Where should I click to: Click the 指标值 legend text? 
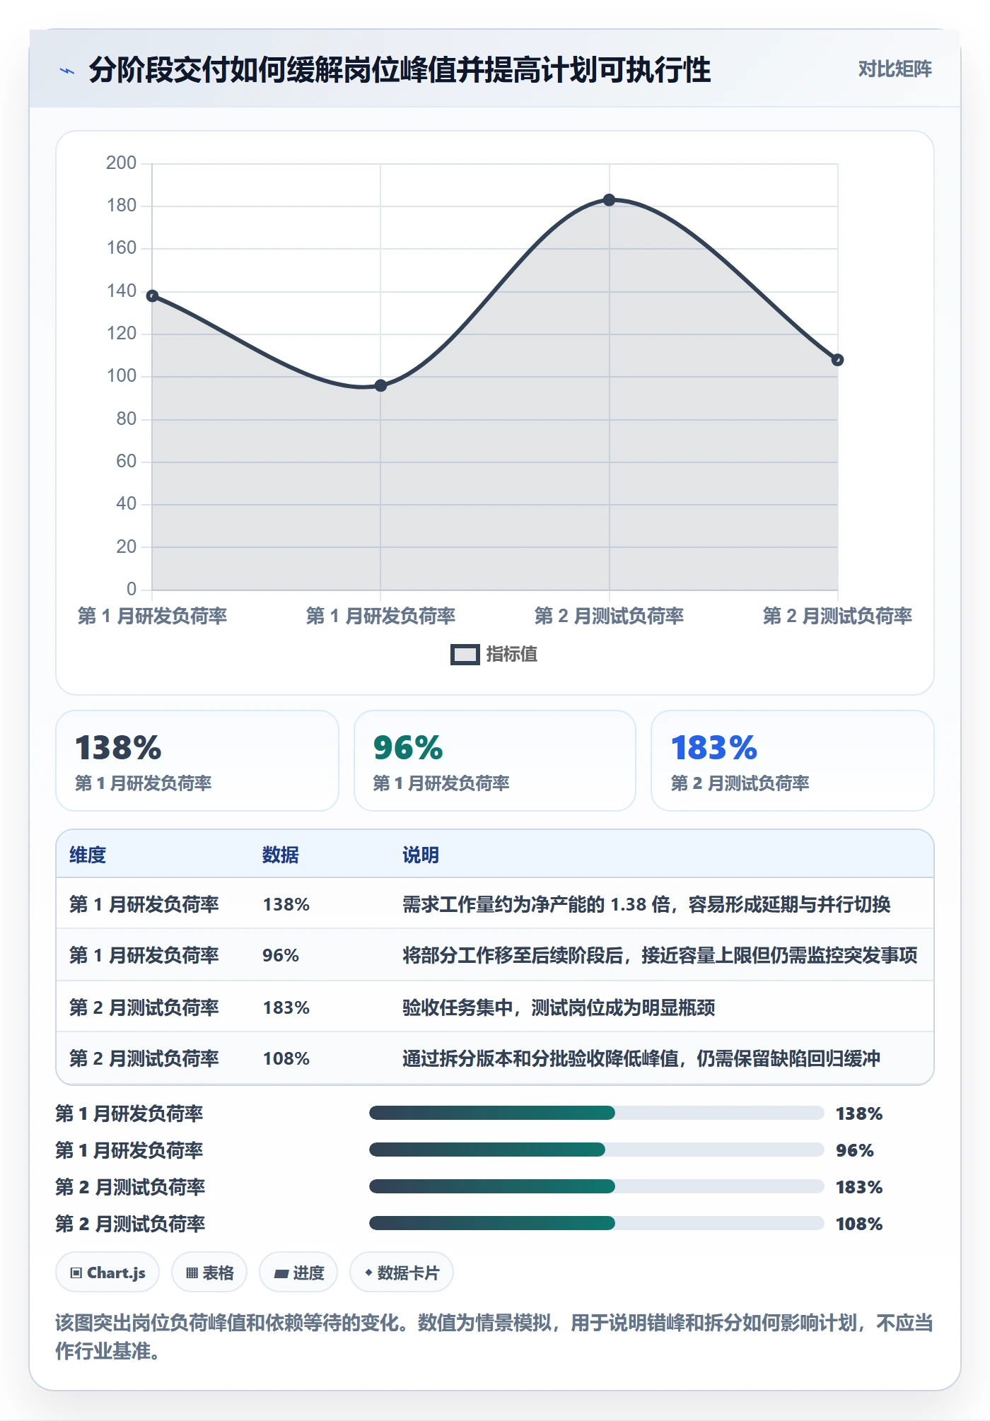point(512,655)
